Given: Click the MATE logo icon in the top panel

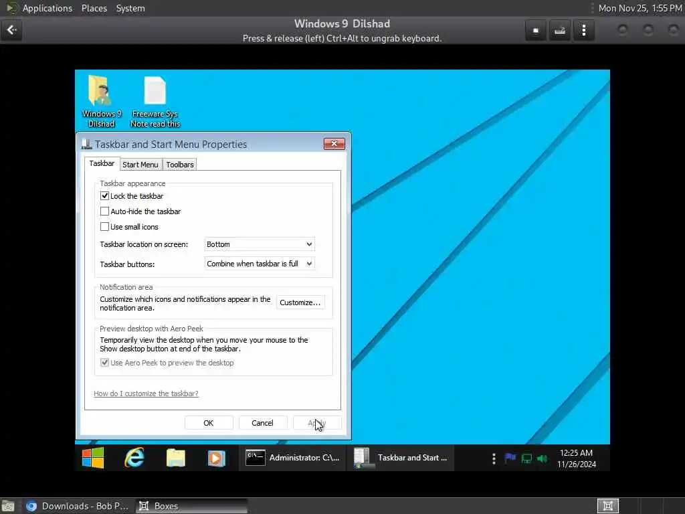Looking at the screenshot, I should tap(12, 8).
